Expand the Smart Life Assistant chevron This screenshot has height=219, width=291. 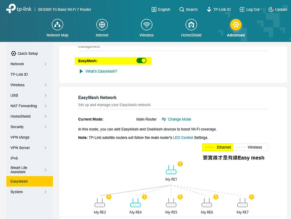coord(46,170)
